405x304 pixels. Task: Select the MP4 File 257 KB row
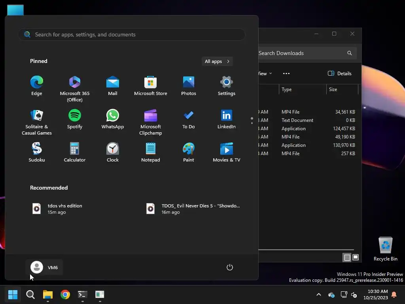click(x=307, y=153)
